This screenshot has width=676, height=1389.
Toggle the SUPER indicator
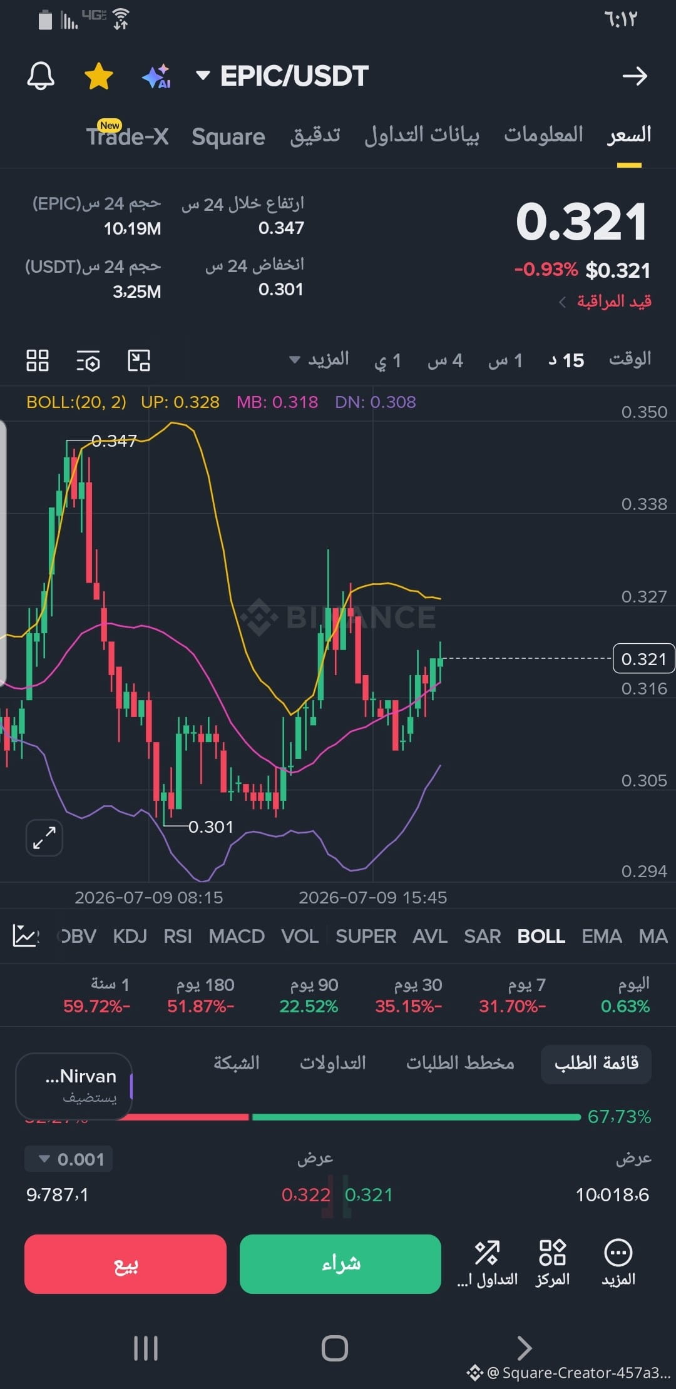point(366,936)
